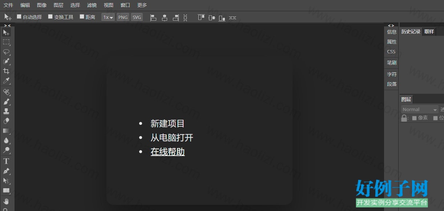
Task: Click 从电脑打开 to open file
Action: [x=172, y=138]
